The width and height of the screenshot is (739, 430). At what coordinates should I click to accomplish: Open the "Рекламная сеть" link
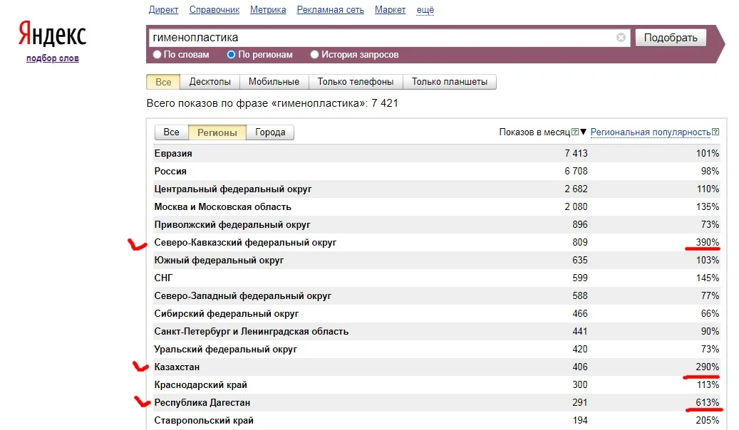tap(330, 9)
